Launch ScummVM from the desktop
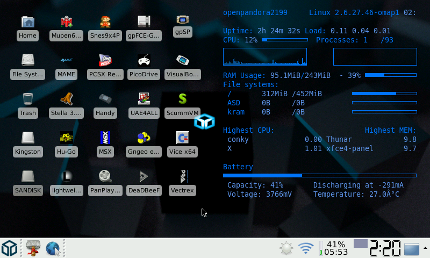The width and height of the screenshot is (430, 258). coord(183,99)
